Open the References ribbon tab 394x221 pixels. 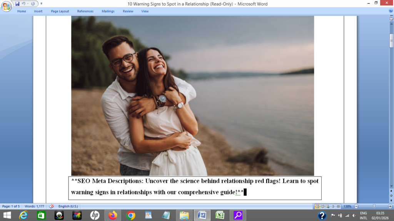(85, 11)
